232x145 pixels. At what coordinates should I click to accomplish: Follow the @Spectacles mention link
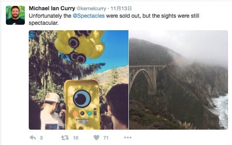coord(89,16)
